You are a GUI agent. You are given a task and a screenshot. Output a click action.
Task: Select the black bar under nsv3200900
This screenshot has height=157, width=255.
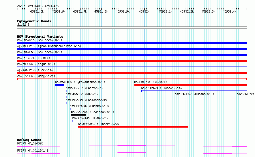79,115
